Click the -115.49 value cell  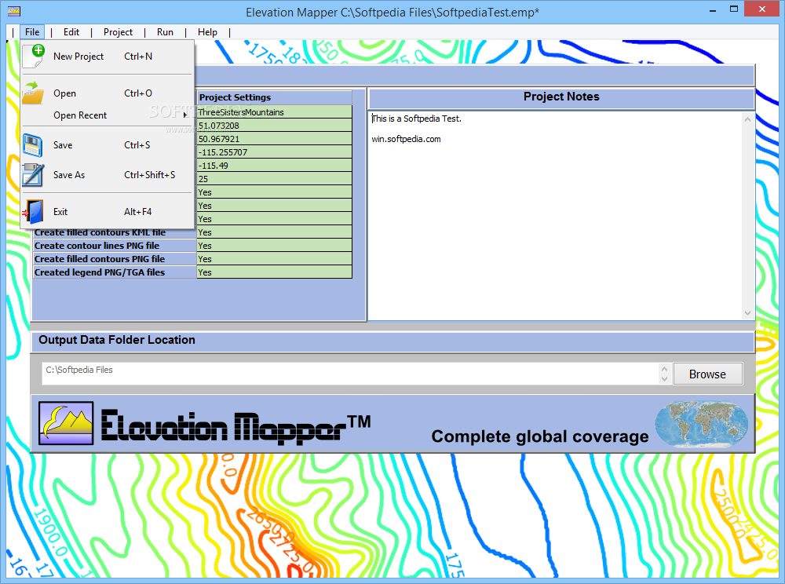274,166
